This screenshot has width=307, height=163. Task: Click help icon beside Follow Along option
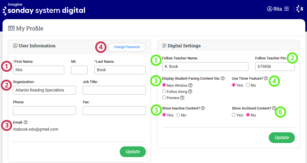click(190, 91)
